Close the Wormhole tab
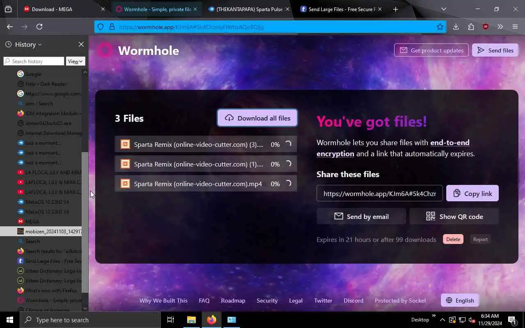525x328 pixels. coord(195,9)
